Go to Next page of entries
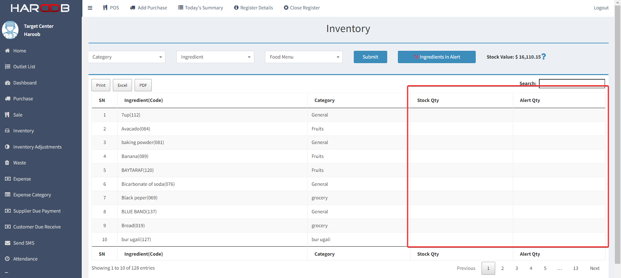621x278 pixels. (x=595, y=268)
